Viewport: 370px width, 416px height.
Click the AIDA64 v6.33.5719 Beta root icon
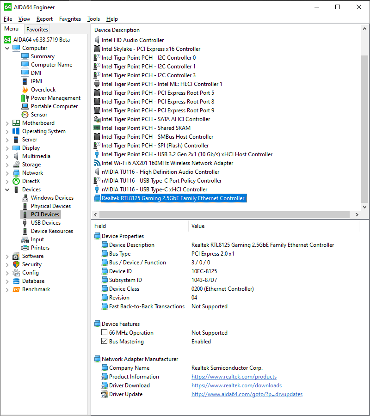point(7,40)
